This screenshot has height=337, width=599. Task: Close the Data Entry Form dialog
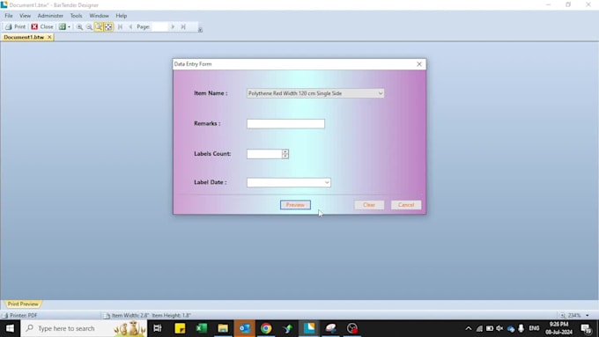(x=419, y=64)
